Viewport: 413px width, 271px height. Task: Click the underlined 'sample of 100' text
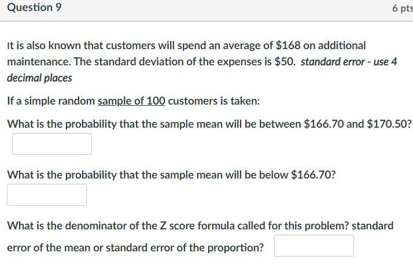(x=131, y=101)
